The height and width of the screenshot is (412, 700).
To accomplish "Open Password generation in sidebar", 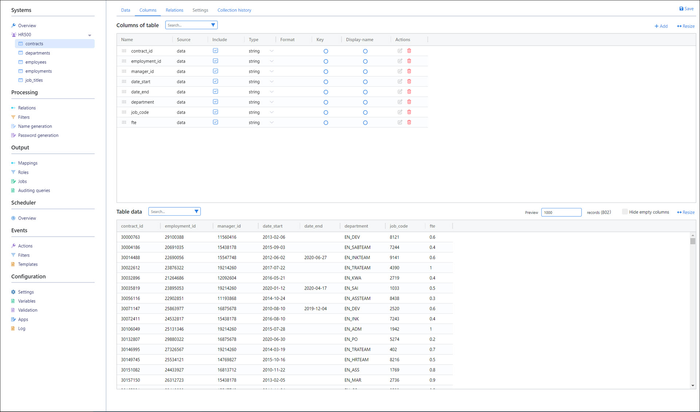I will (38, 136).
